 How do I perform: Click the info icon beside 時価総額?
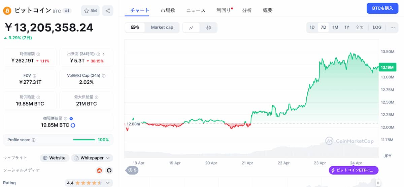pyautogui.click(x=38, y=54)
